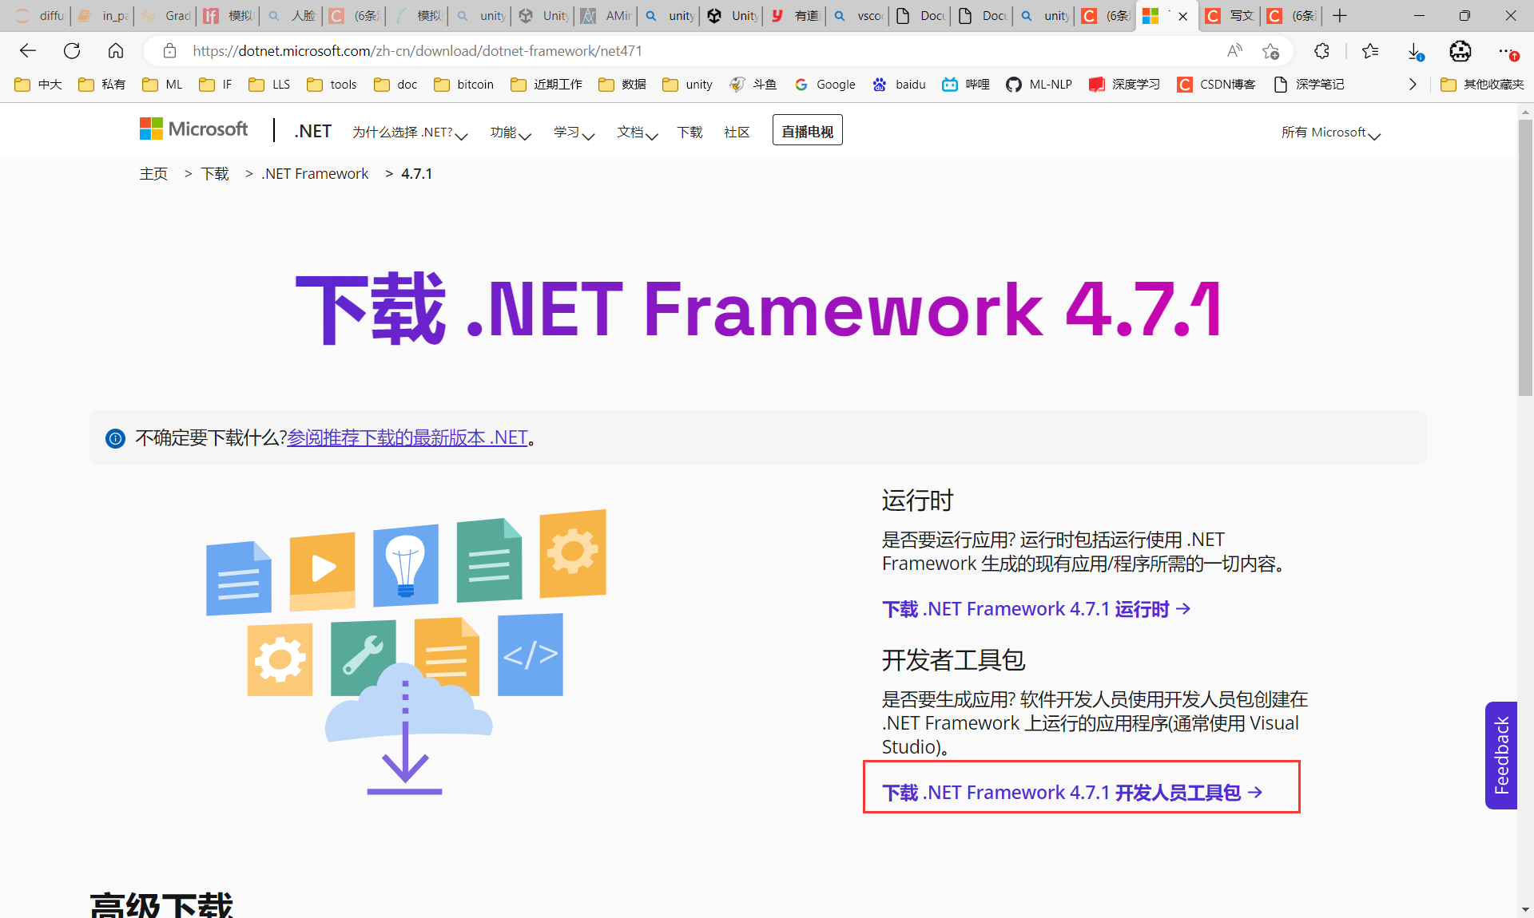Image resolution: width=1534 pixels, height=918 pixels.
Task: Open the 其他收藏夹 folder
Action: [x=1482, y=85]
